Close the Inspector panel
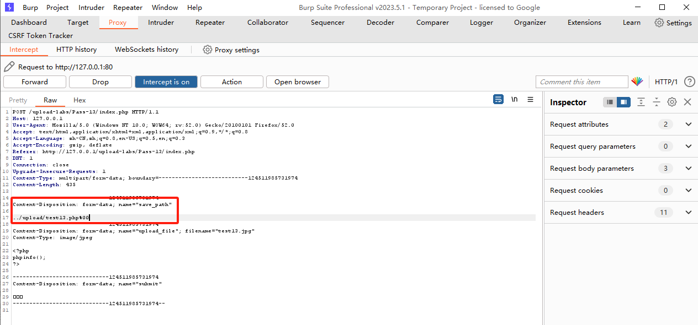This screenshot has width=698, height=325. pyautogui.click(x=688, y=102)
